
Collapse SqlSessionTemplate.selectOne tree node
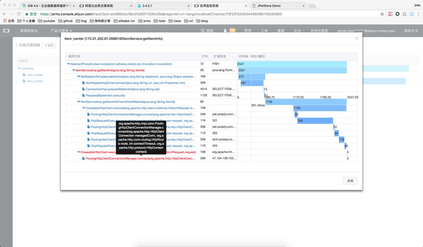click(79, 77)
